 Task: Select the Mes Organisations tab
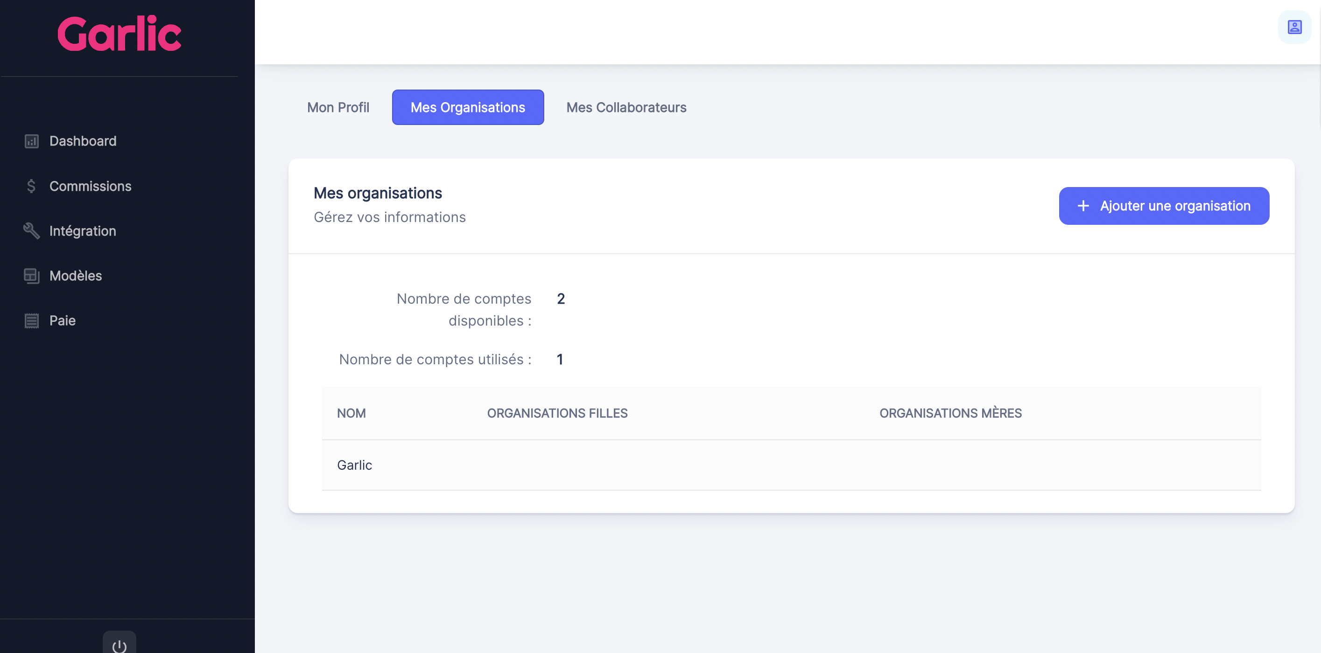[467, 108]
